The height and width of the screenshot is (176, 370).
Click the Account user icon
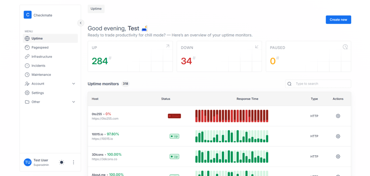27,84
